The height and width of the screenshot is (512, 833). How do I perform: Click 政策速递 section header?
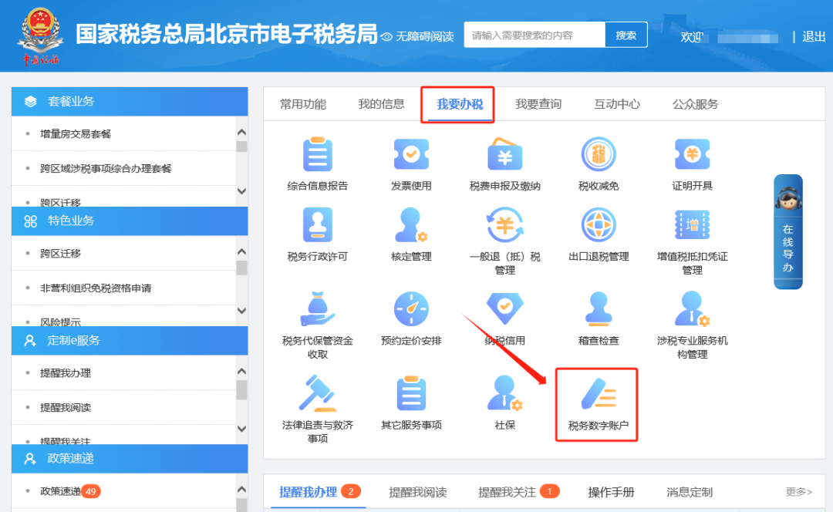point(130,458)
